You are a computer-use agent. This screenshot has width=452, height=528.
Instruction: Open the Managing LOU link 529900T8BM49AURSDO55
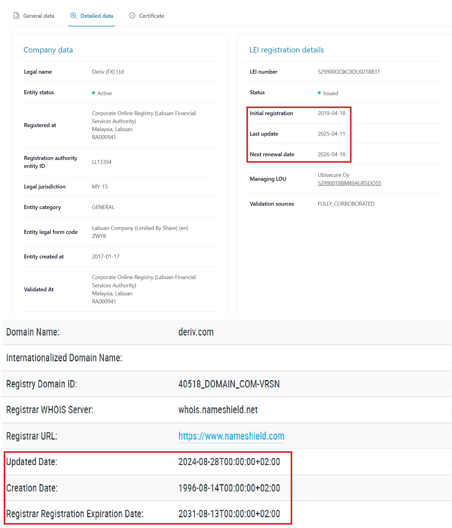tap(349, 183)
